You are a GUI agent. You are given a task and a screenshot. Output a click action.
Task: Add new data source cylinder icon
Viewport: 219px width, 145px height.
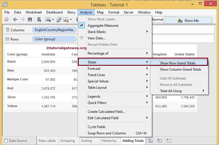[39, 20]
